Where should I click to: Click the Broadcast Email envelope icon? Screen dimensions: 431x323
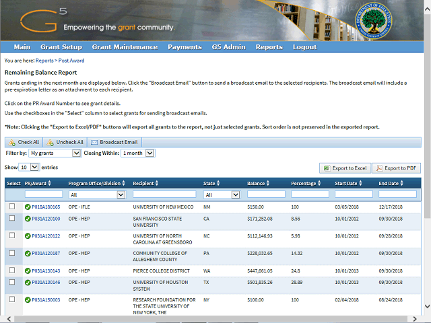[94, 143]
